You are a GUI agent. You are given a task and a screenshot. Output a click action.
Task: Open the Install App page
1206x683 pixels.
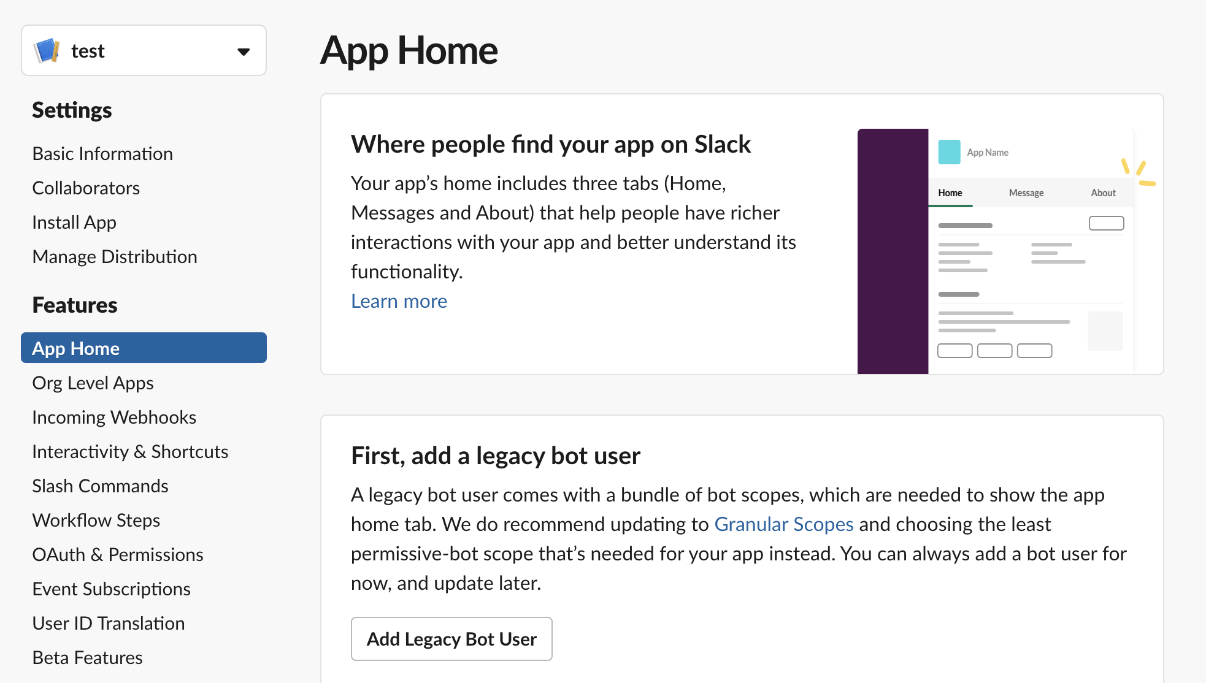(74, 222)
